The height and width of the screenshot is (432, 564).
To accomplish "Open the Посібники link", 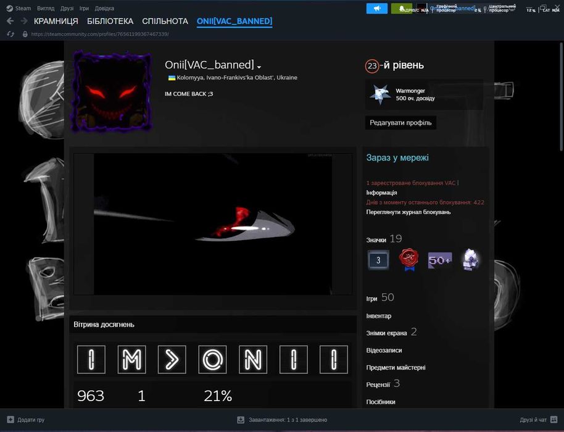I will click(381, 402).
